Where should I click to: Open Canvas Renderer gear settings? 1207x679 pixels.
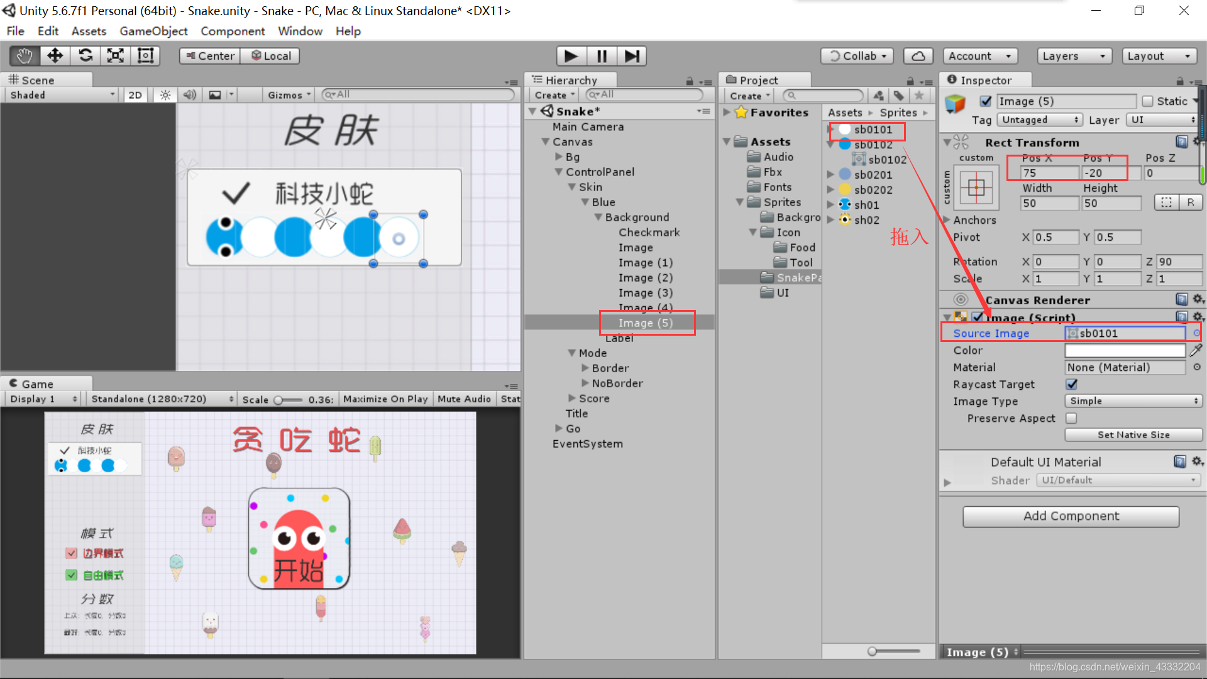tap(1198, 299)
